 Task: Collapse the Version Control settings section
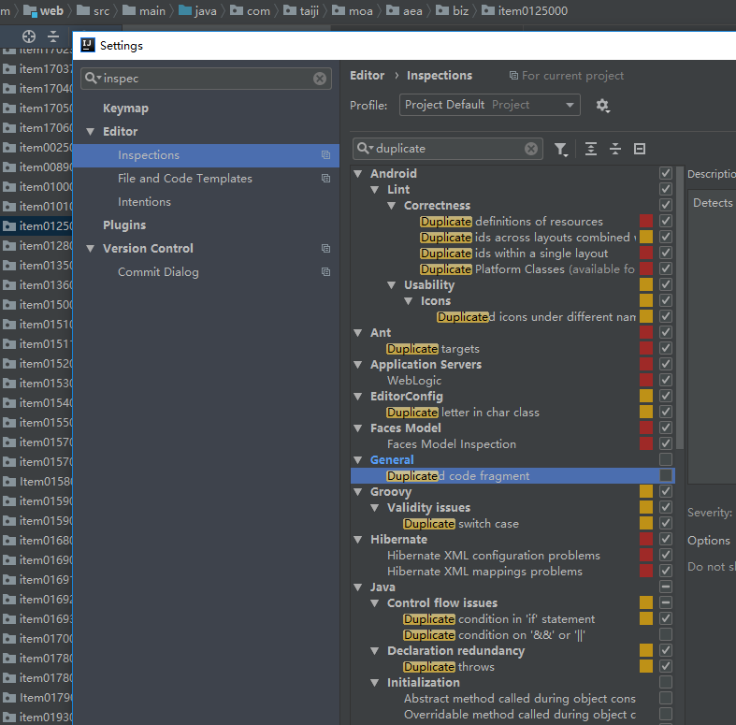coord(91,249)
